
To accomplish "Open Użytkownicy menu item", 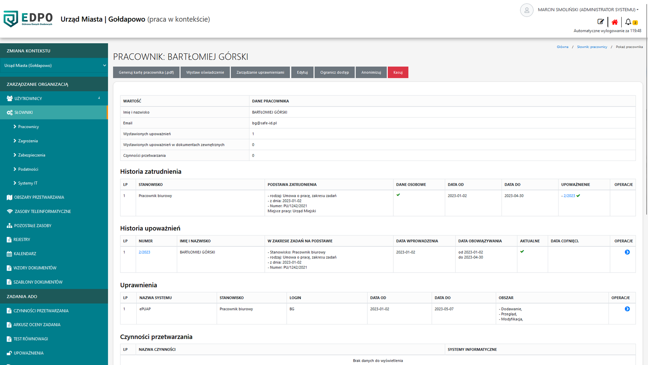I will coord(54,98).
